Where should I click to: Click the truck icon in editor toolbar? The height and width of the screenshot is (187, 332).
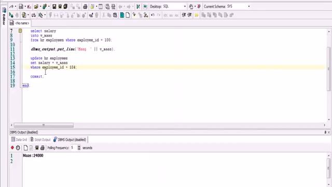coord(33,15)
